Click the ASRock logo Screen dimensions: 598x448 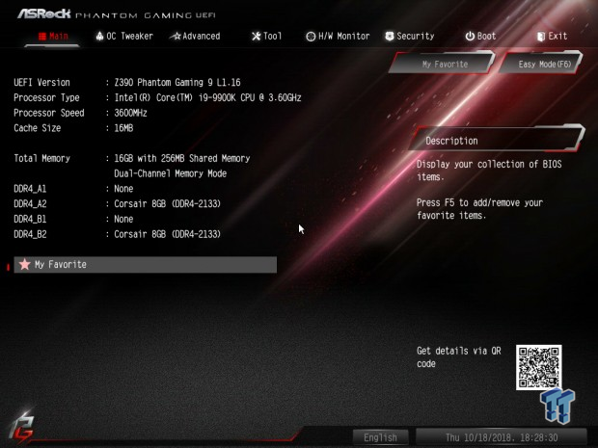click(x=44, y=14)
